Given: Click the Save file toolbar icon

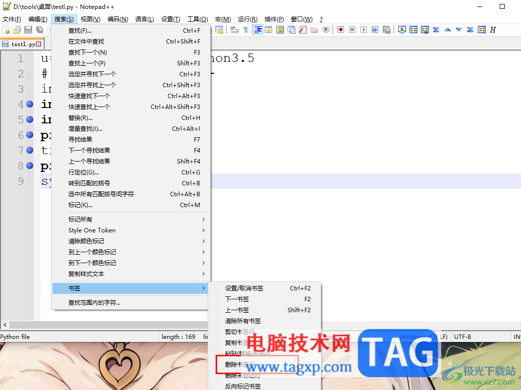Looking at the screenshot, I should [28, 30].
